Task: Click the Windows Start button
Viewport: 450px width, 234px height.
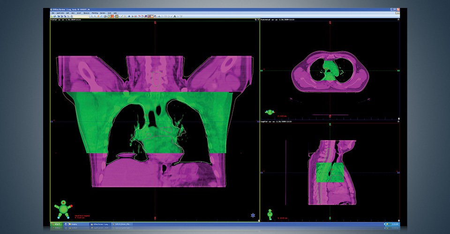Action: coord(57,224)
